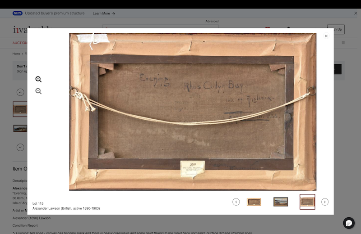Click the large canvas-back main image
Screen dimensions: 361x234
point(193,112)
